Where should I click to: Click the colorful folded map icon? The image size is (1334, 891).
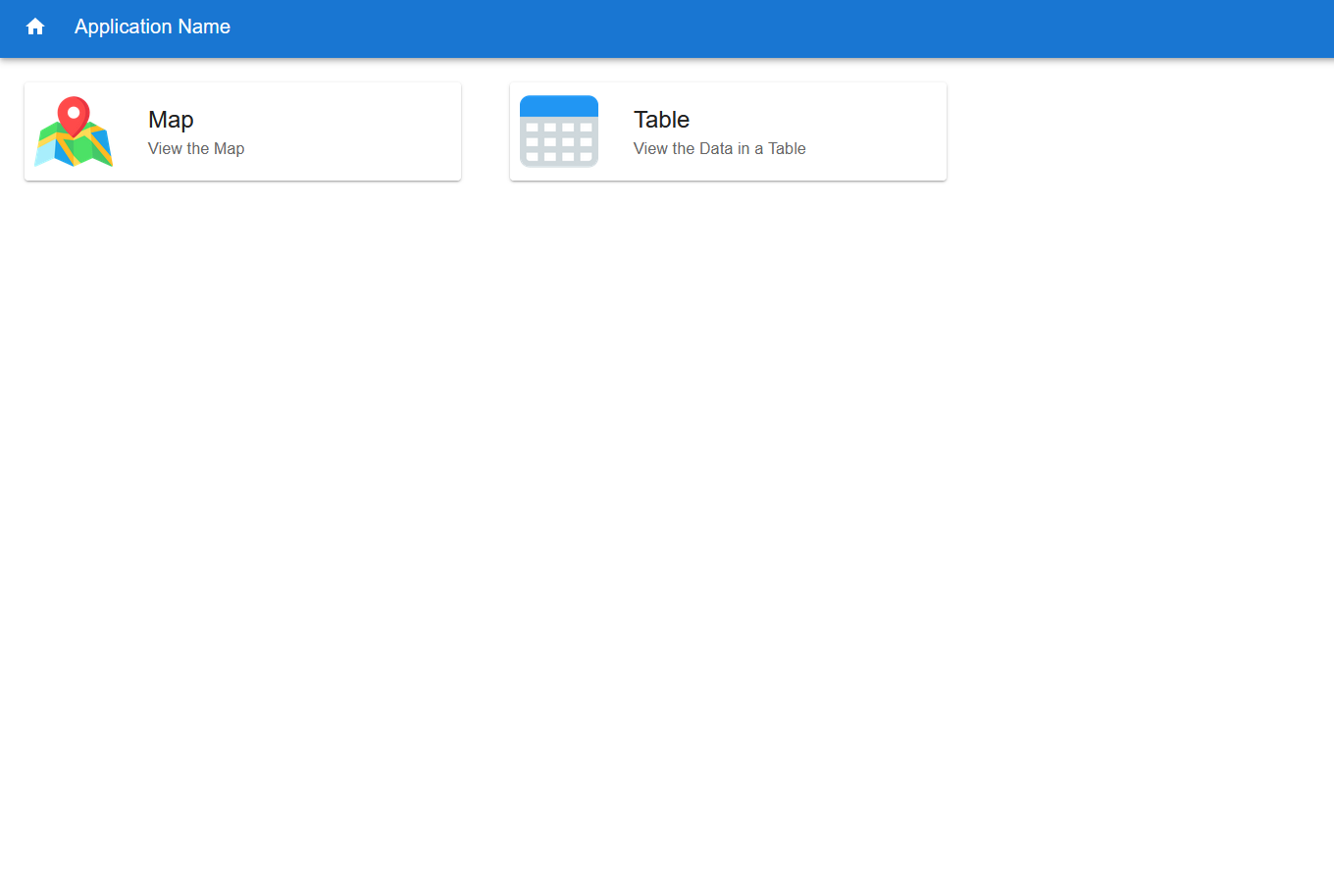(x=74, y=131)
